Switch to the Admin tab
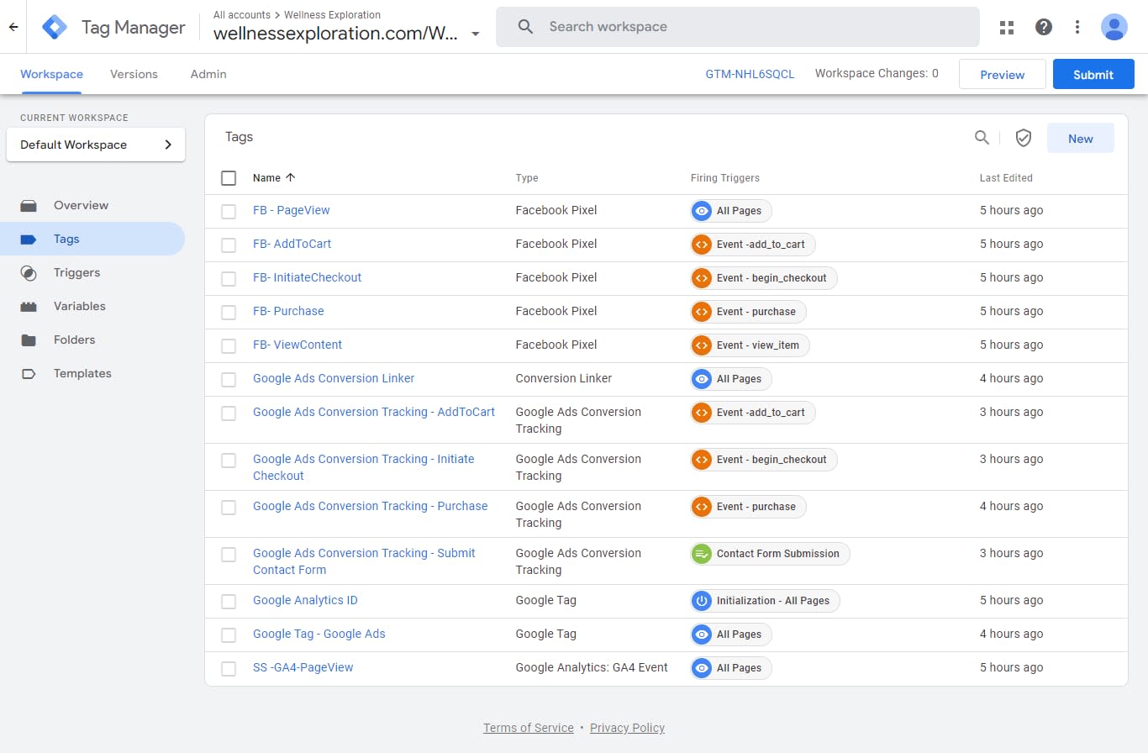Image resolution: width=1148 pixels, height=753 pixels. pyautogui.click(x=208, y=74)
